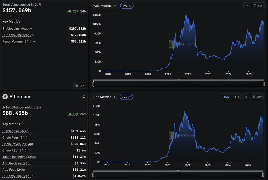Click the right range handle of top chart slider

point(264,84)
